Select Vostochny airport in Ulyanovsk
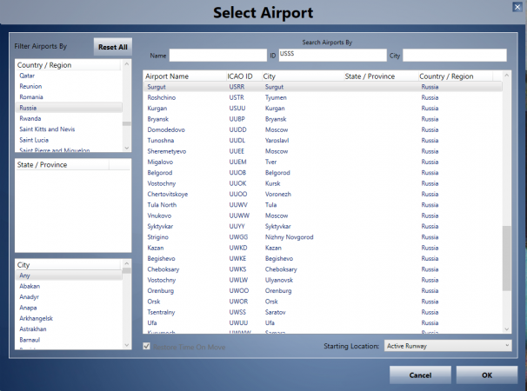 pos(323,280)
